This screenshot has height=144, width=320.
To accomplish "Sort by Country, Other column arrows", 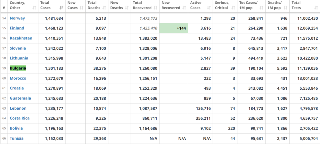I will [x=34, y=8].
